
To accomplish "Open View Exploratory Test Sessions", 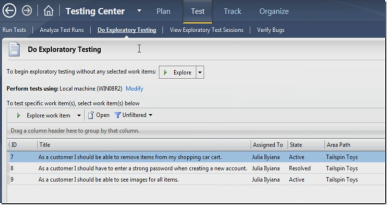I will [x=206, y=30].
